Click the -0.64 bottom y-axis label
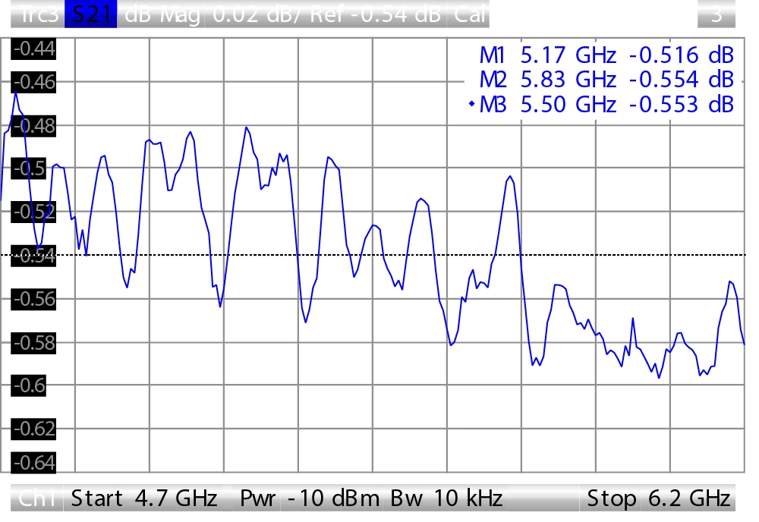 click(33, 462)
